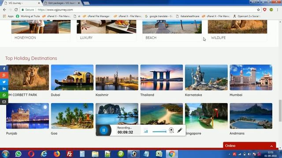
Task: Select the recorder pencil annotation tool
Action: point(180,130)
